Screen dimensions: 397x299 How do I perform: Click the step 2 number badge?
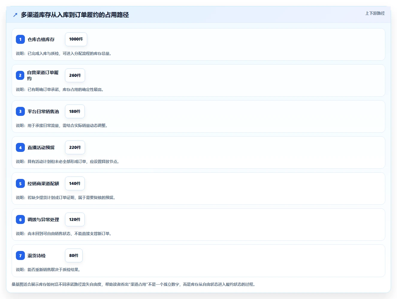[20, 75]
